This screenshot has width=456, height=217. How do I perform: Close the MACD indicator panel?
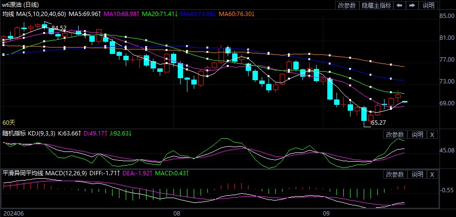432,174
